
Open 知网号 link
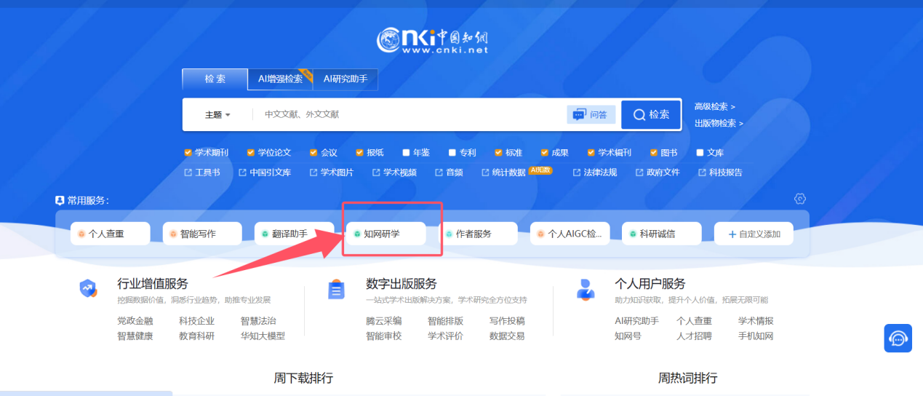628,336
